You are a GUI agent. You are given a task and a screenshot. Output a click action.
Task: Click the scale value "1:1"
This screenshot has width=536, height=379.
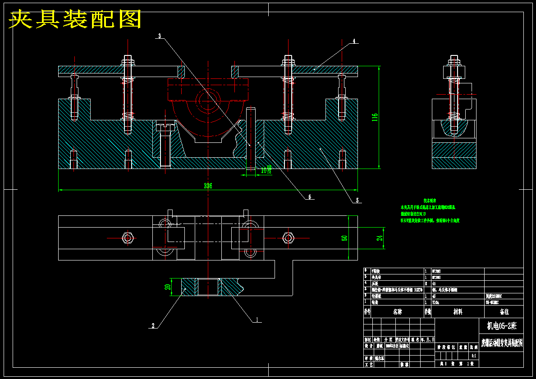pos(474,356)
